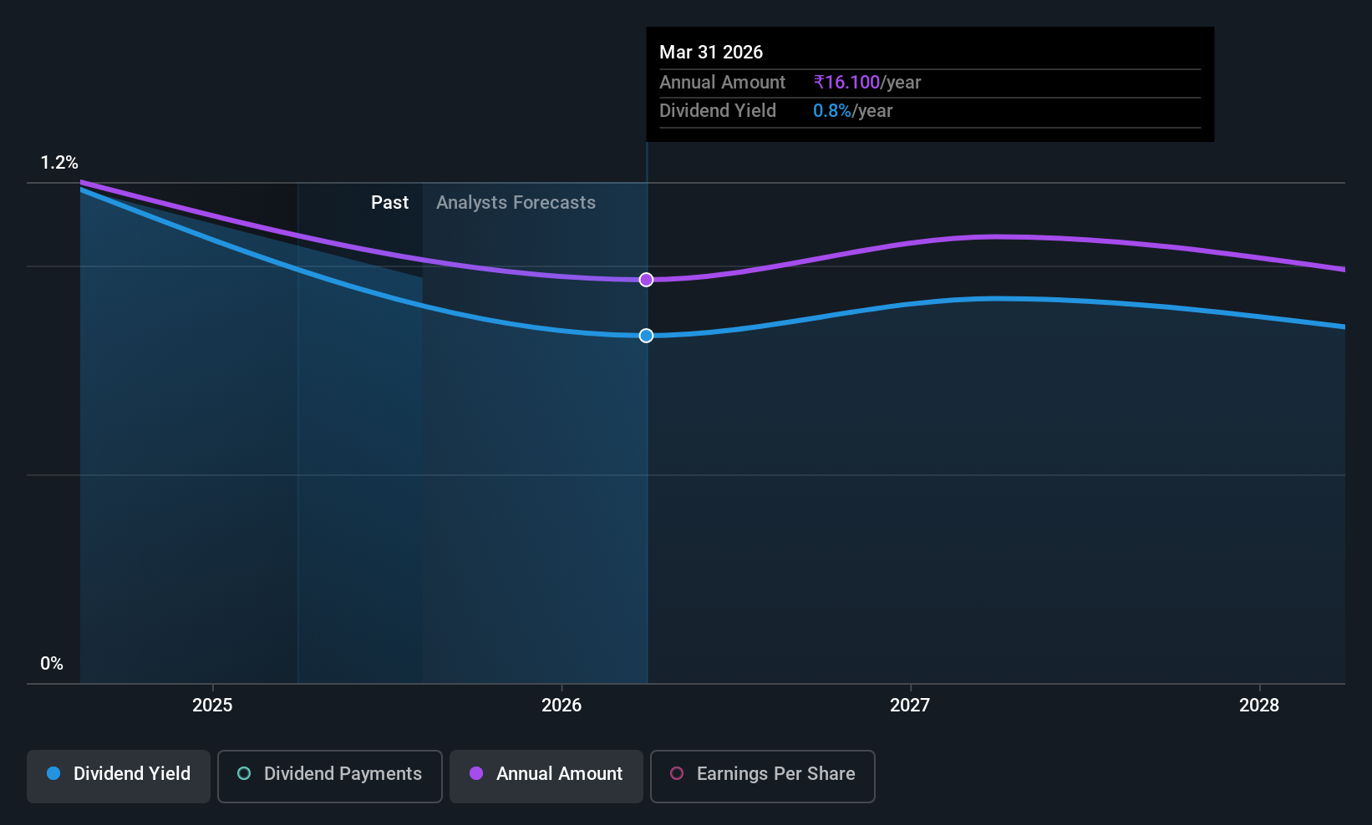Image resolution: width=1372 pixels, height=825 pixels.
Task: Toggle the Dividend Payments series
Action: [329, 777]
